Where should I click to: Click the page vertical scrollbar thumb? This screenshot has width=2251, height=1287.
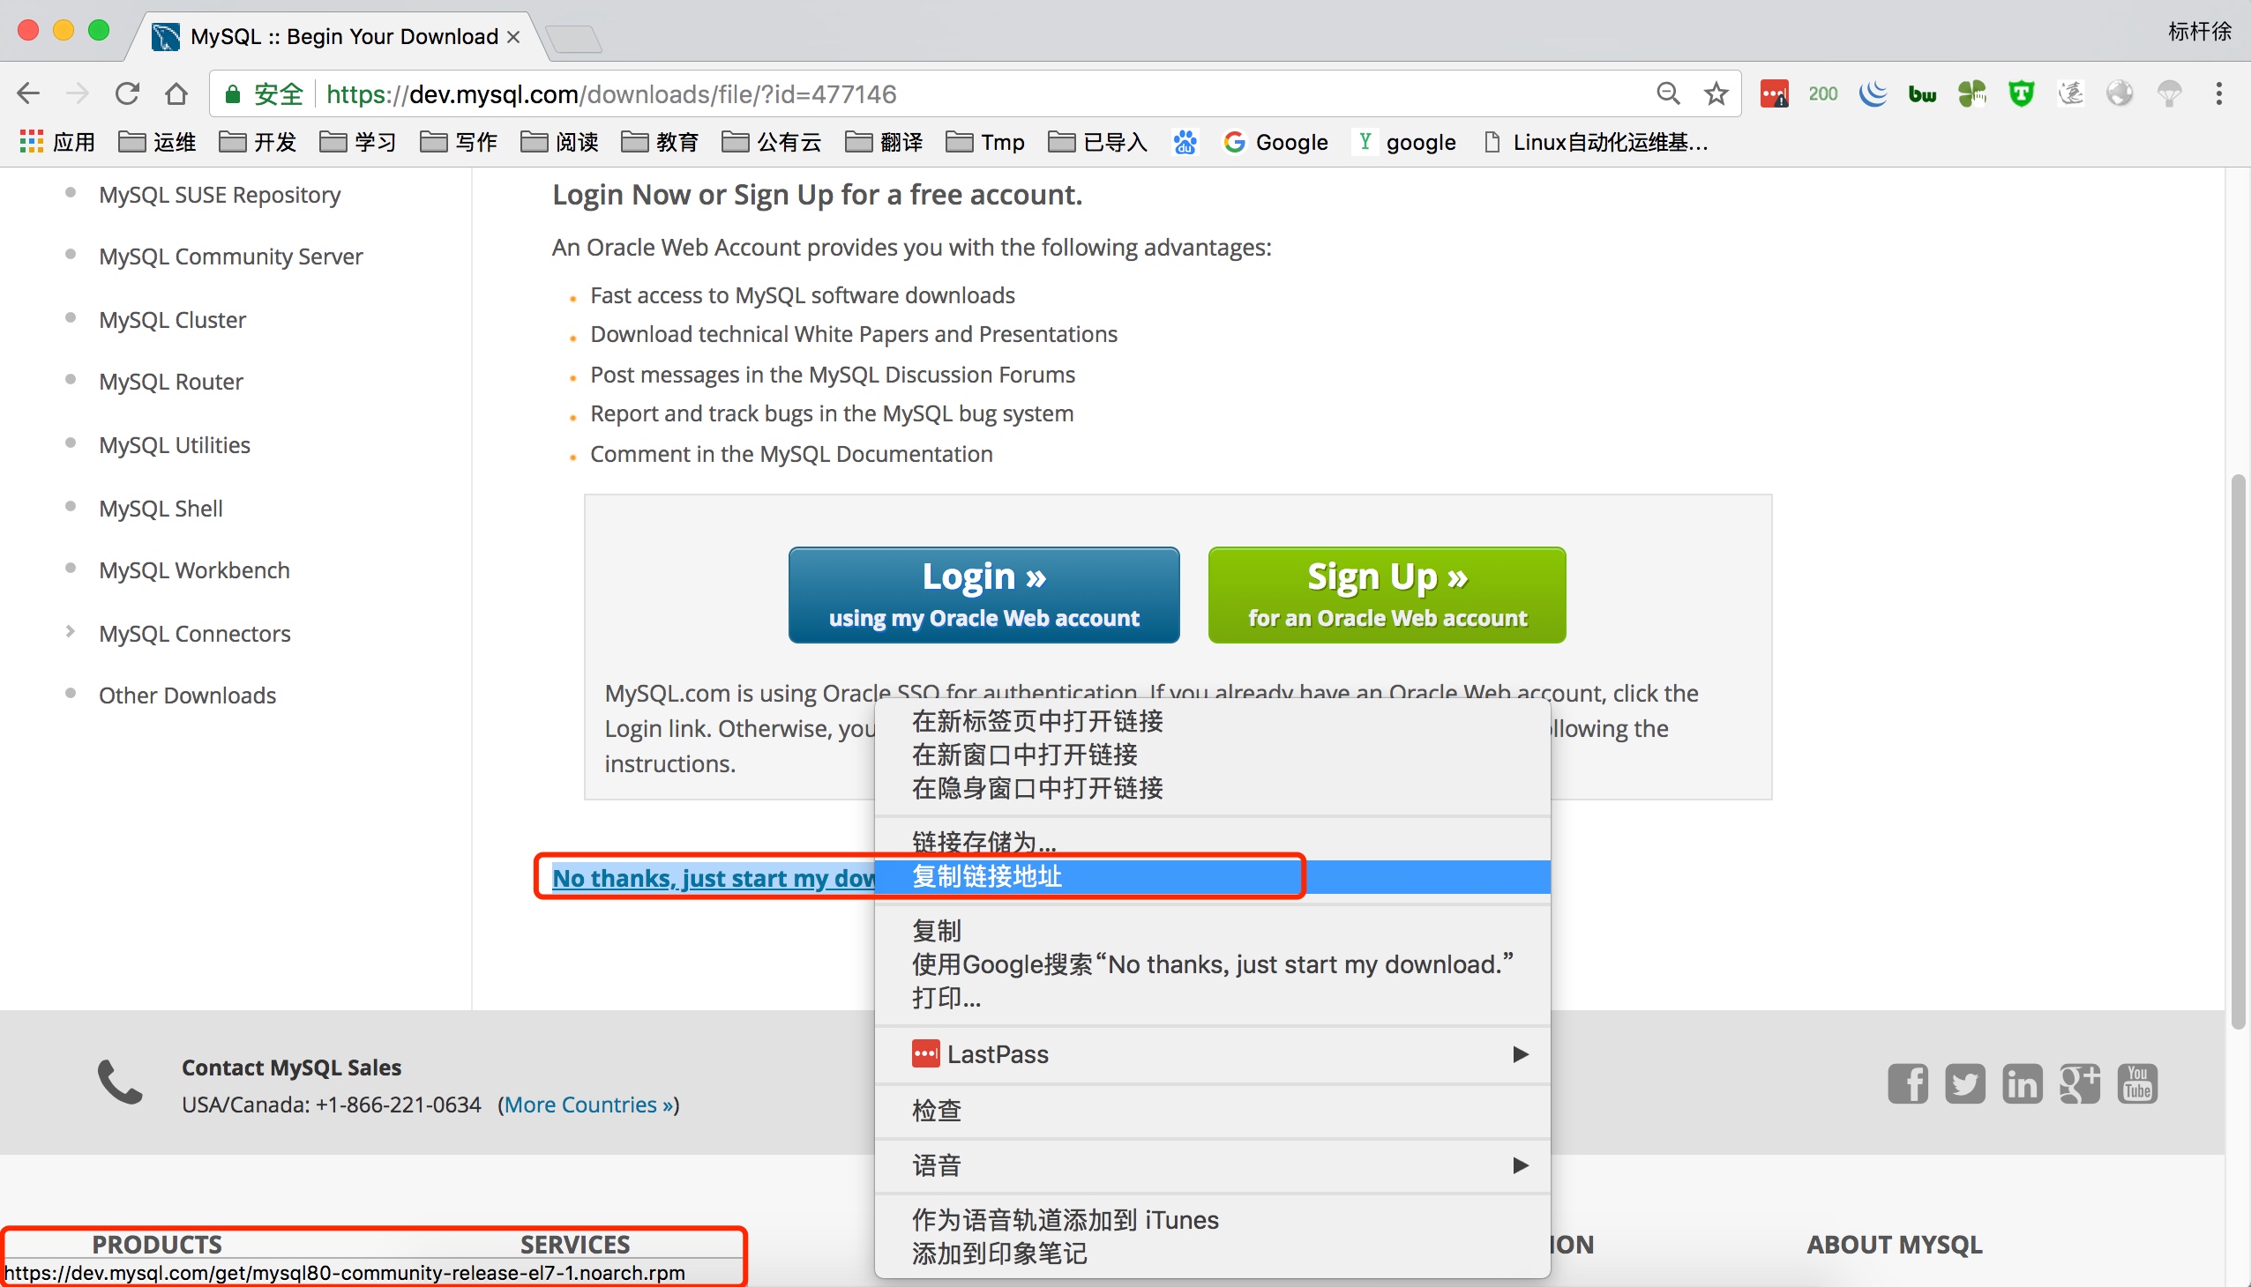2238,751
